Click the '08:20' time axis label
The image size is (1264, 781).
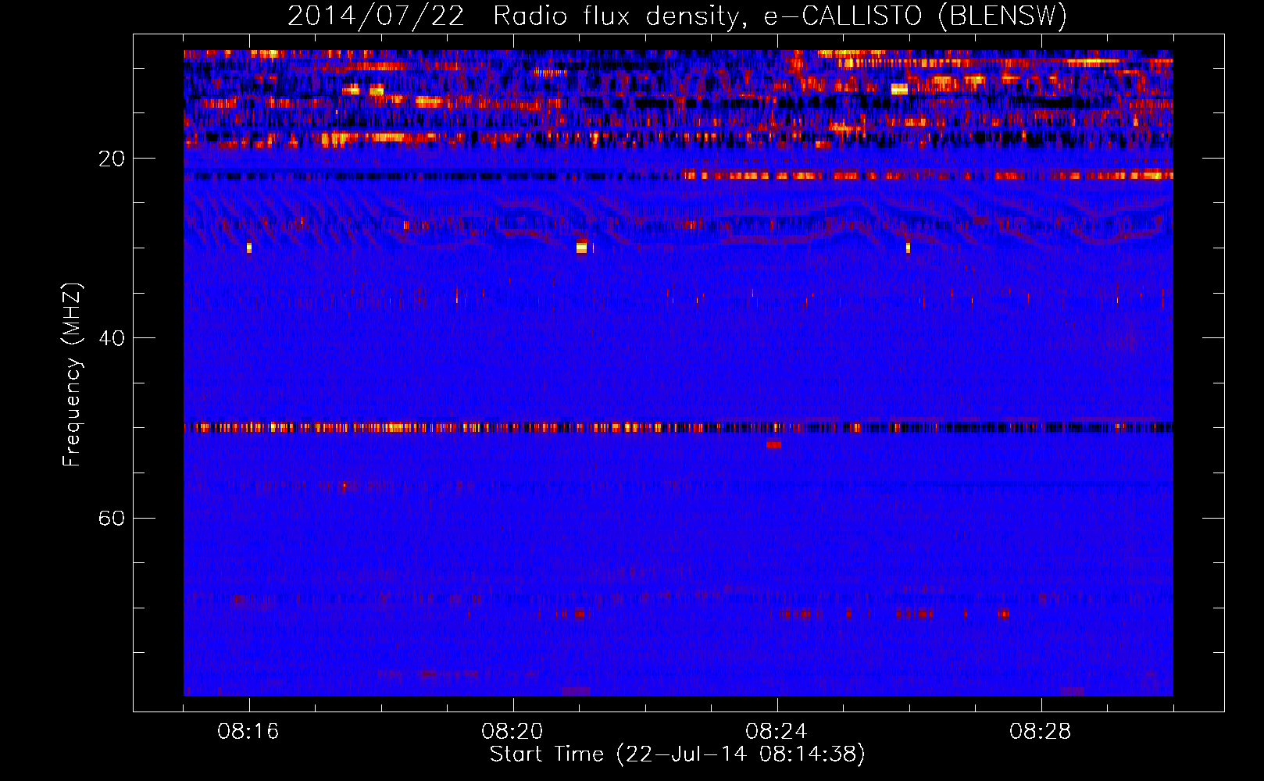(512, 732)
